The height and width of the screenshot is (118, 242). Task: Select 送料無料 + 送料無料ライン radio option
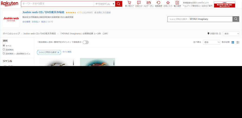(4, 53)
